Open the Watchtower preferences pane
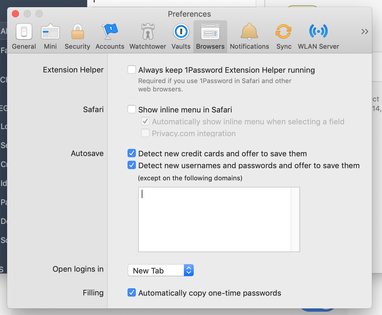This screenshot has height=315, width=382. click(148, 37)
